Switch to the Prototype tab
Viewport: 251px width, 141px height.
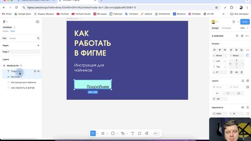coord(226,28)
